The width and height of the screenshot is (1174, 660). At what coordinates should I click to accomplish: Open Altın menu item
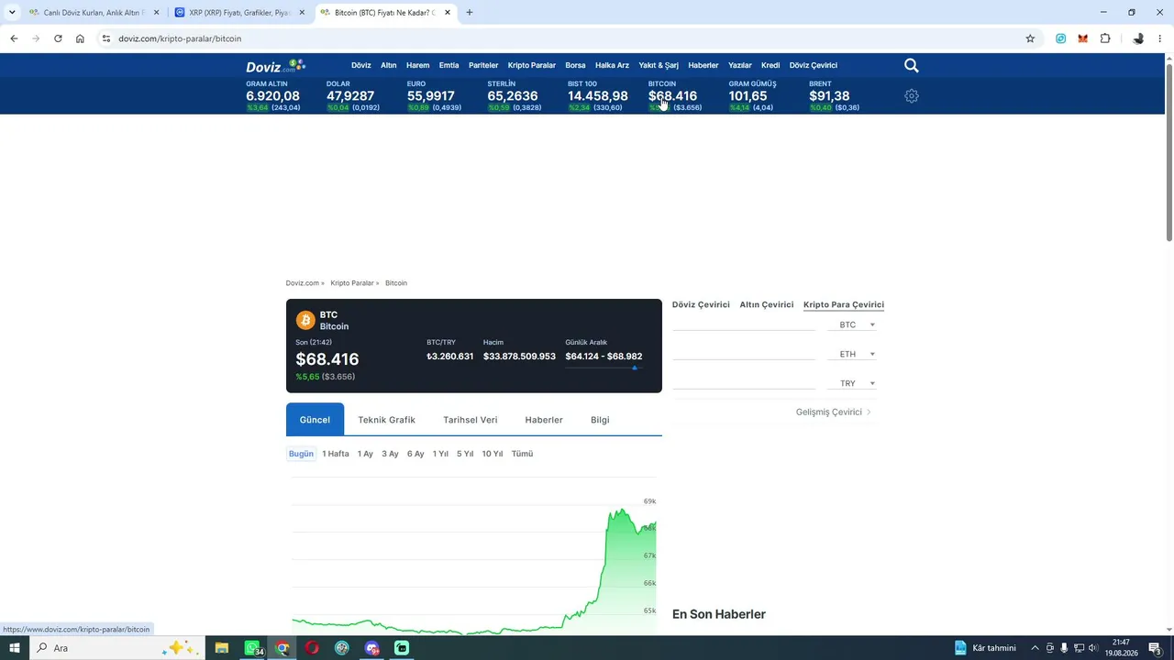coord(389,66)
